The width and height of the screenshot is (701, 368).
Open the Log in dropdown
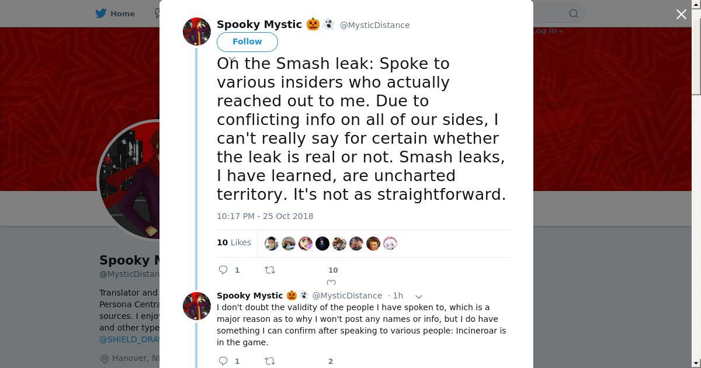(x=547, y=31)
